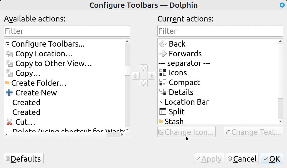This screenshot has height=168, width=287.
Task: Select the Back arrow icon in current actions
Action: click(x=163, y=44)
